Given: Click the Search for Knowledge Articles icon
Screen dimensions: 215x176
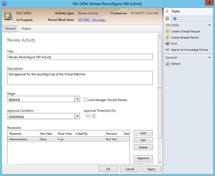Looking at the screenshot, I should pos(167,50).
